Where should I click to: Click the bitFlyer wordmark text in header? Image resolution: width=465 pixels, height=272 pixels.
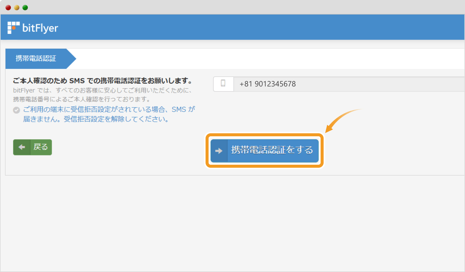click(x=40, y=28)
